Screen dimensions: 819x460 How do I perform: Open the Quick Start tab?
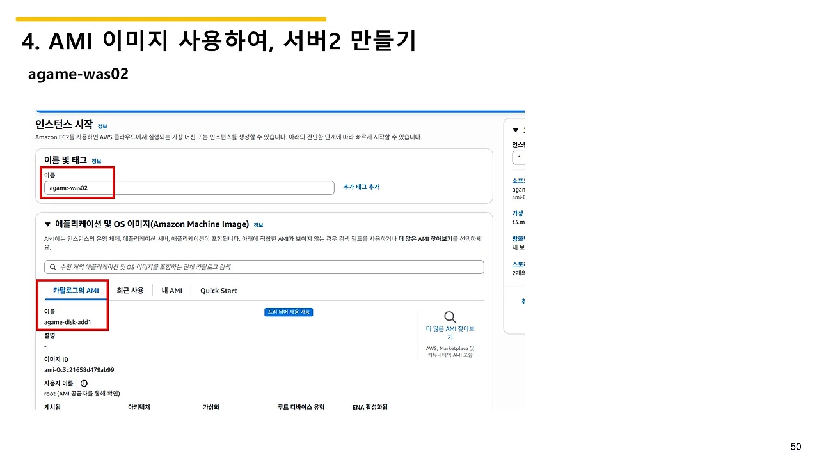coord(218,290)
